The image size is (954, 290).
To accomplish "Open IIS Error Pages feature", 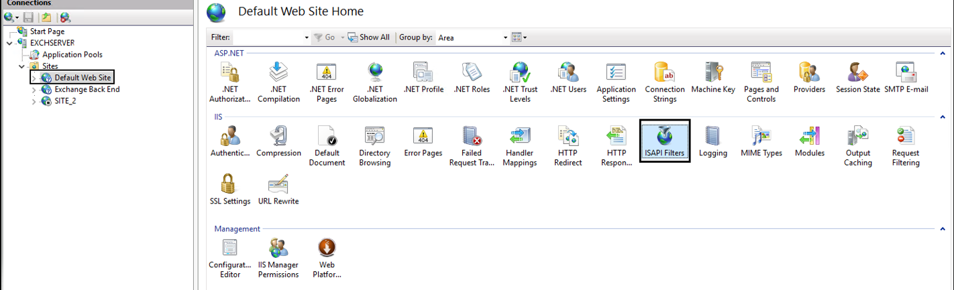I will pos(423,141).
